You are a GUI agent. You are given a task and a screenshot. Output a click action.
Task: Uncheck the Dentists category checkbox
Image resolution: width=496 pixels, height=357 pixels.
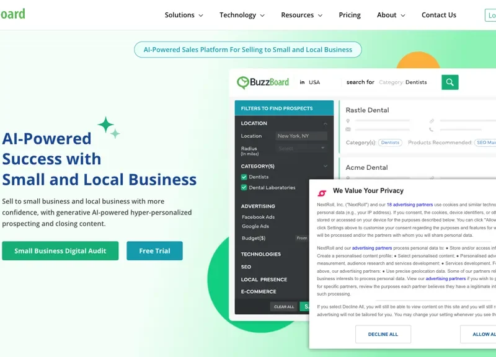click(244, 177)
